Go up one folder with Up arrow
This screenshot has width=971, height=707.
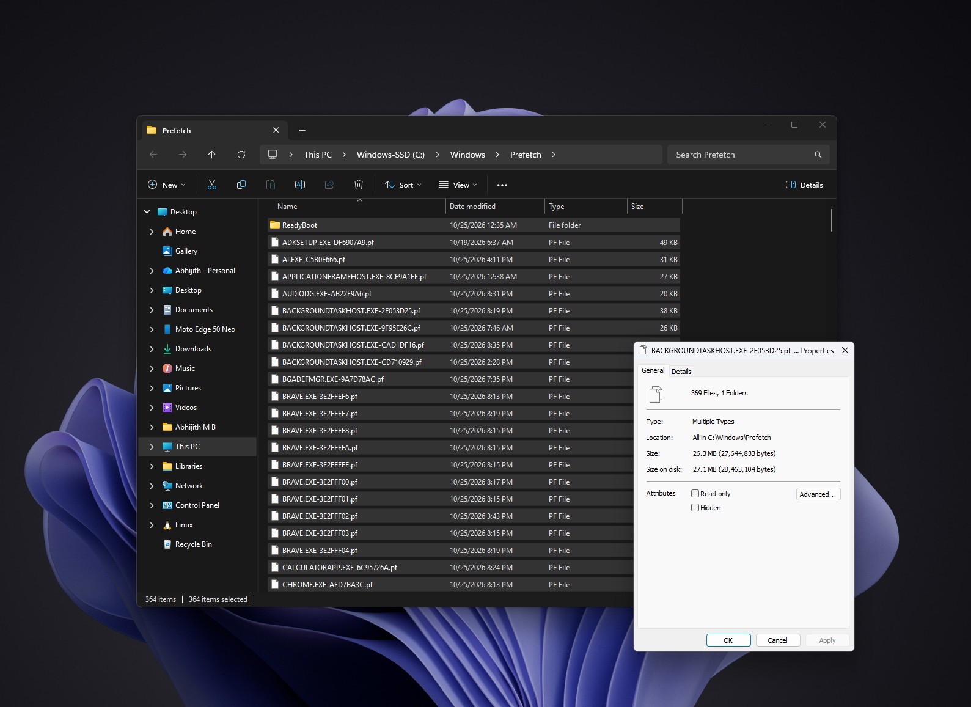pyautogui.click(x=212, y=155)
